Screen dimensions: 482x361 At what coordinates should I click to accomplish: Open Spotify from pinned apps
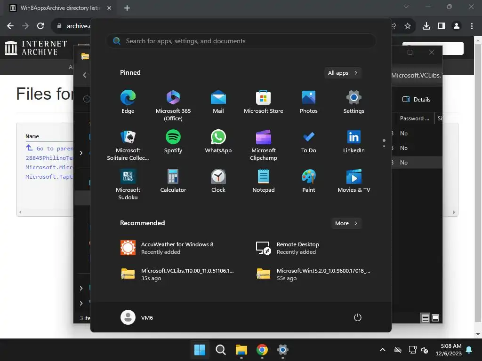pos(173,141)
